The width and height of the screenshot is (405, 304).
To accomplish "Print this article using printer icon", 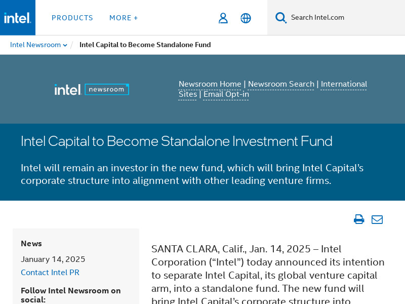I will [x=359, y=219].
